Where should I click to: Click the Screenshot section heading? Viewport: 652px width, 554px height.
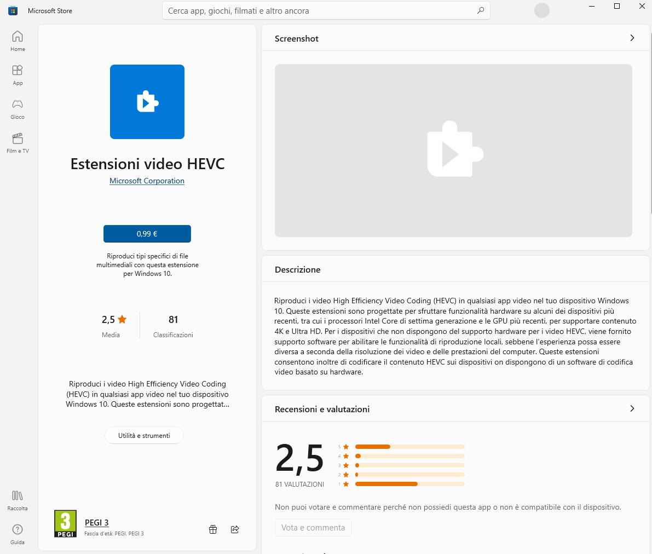point(297,38)
